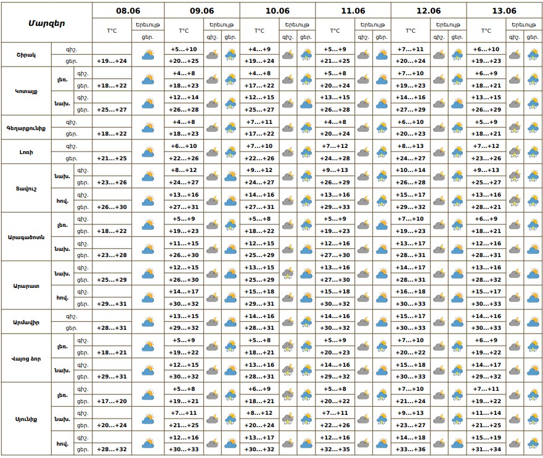Viewport: 543px width, 458px height.
Task: Click the Արագածոտն region label
Action: tap(26, 237)
